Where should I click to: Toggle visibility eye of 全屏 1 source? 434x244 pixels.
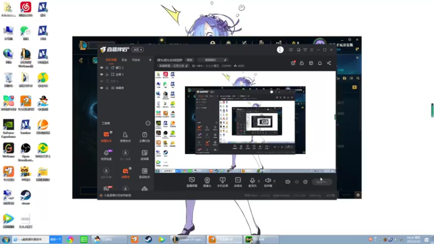[101, 74]
